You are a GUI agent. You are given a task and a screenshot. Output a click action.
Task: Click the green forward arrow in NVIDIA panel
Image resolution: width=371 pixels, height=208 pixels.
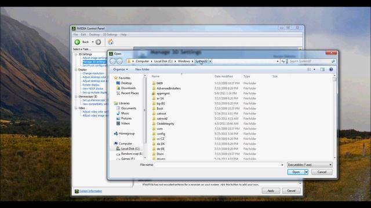[98, 42]
